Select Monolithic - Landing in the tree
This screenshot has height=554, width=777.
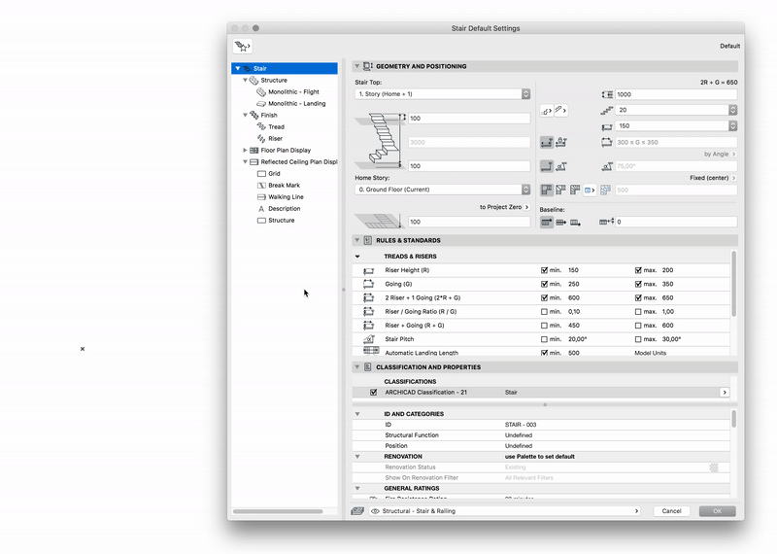[x=296, y=103]
